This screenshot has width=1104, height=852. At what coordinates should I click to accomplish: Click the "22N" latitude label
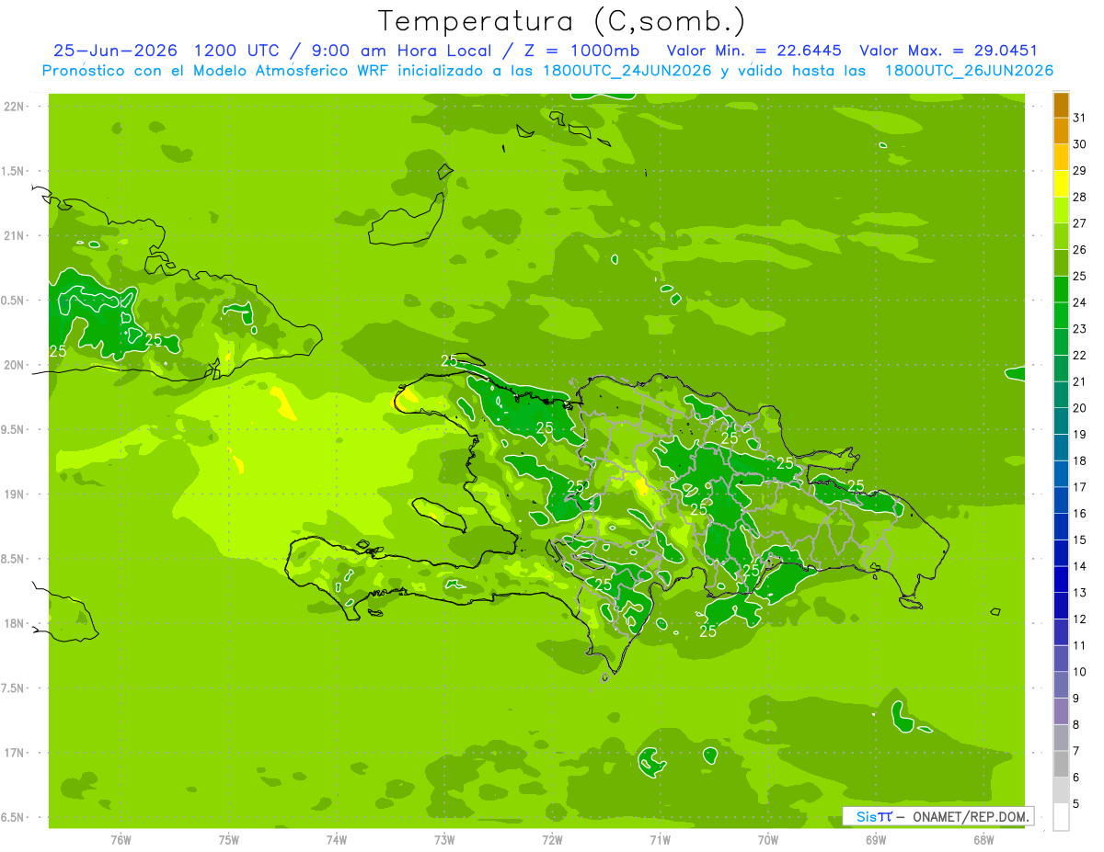click(x=13, y=107)
